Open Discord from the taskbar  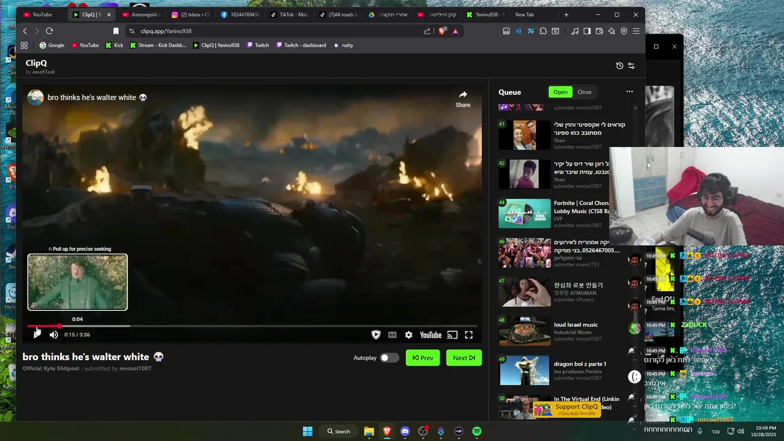pos(405,431)
